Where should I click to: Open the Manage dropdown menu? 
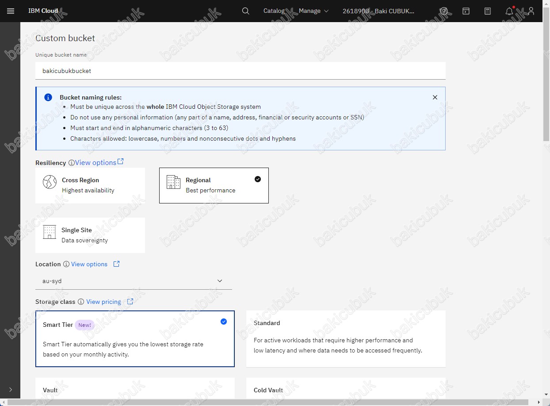click(313, 11)
